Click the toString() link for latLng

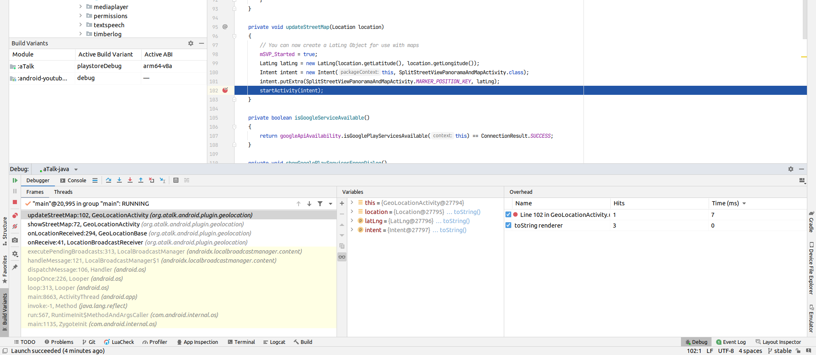point(456,221)
